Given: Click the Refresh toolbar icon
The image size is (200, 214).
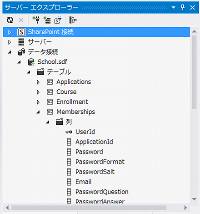Looking at the screenshot, I should pyautogui.click(x=10, y=20).
